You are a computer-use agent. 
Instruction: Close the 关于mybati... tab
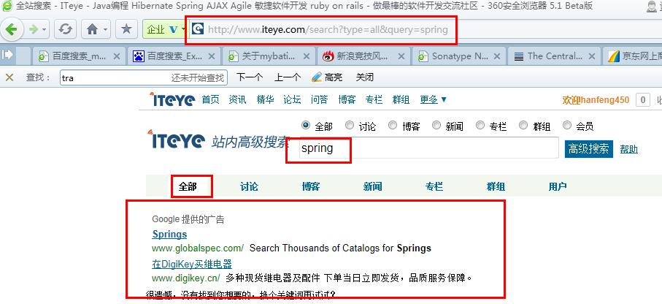click(x=307, y=56)
